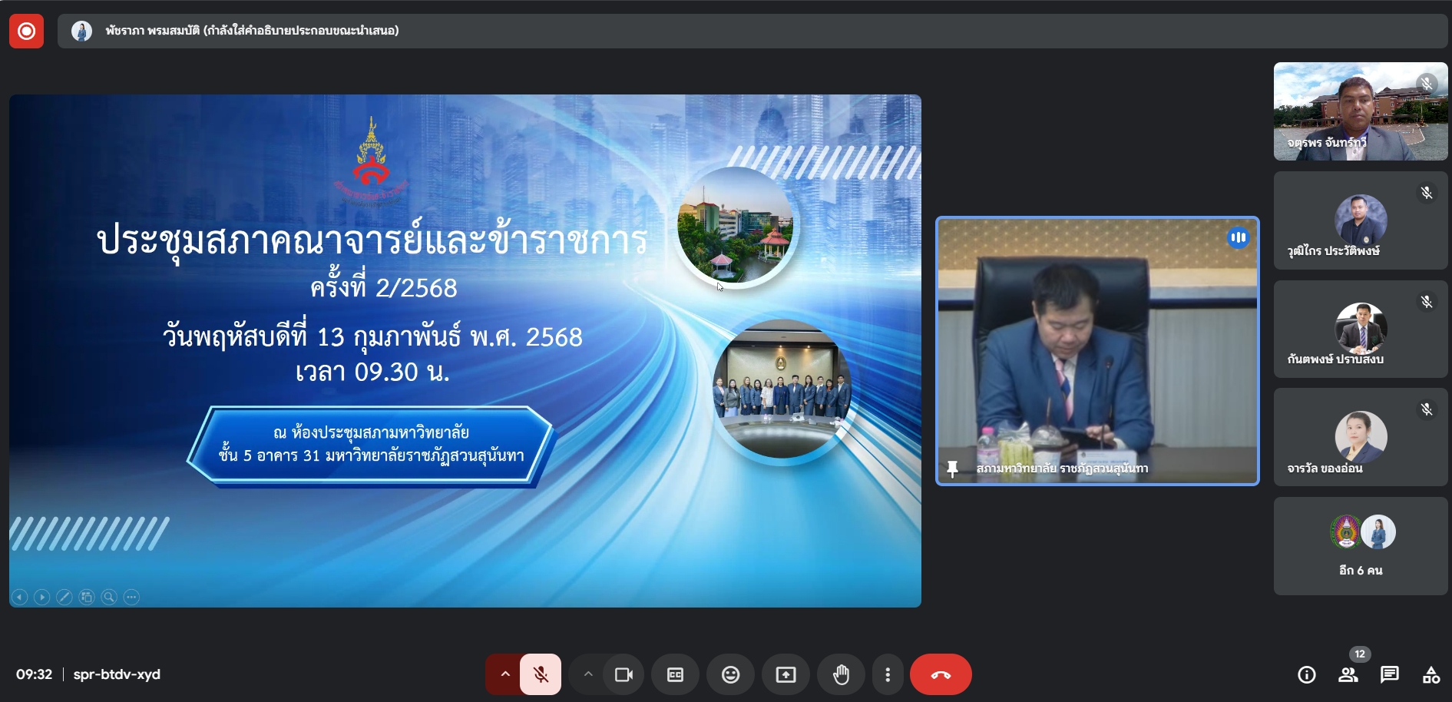Leave the call

[x=941, y=674]
